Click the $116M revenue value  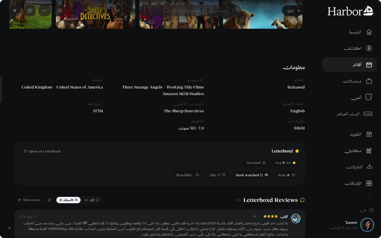point(299,128)
